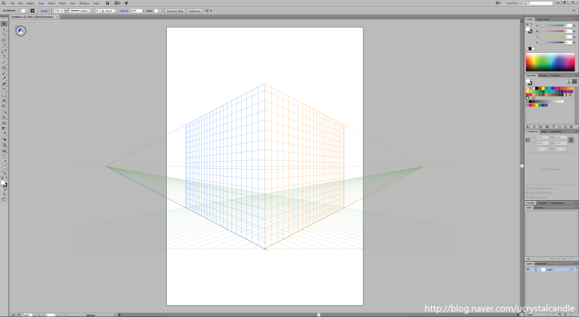Open the Object menu
The height and width of the screenshot is (317, 579).
point(31,3)
